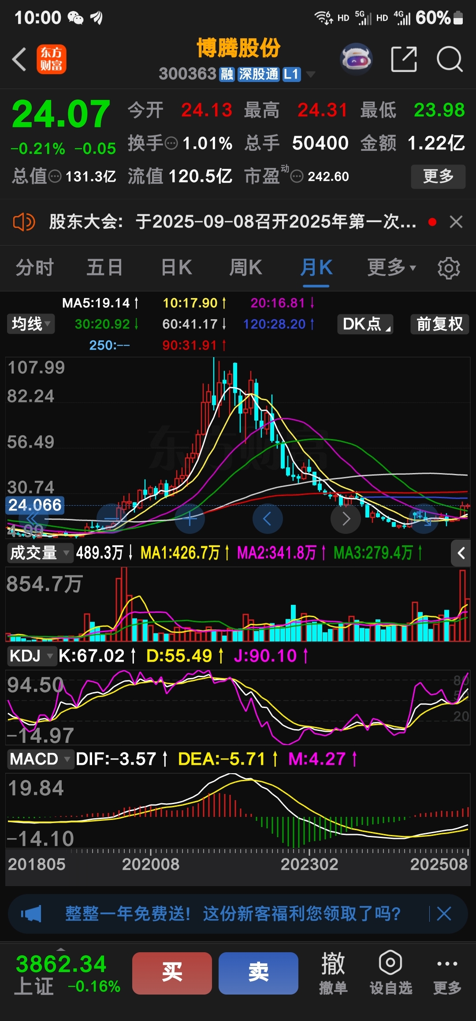The width and height of the screenshot is (476, 1021).
Task: Tap WeChat notification icon in status bar
Action: (75, 18)
